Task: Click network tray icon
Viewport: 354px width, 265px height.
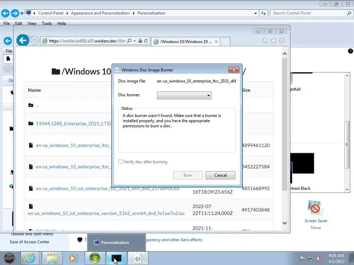Action: [x=311, y=258]
